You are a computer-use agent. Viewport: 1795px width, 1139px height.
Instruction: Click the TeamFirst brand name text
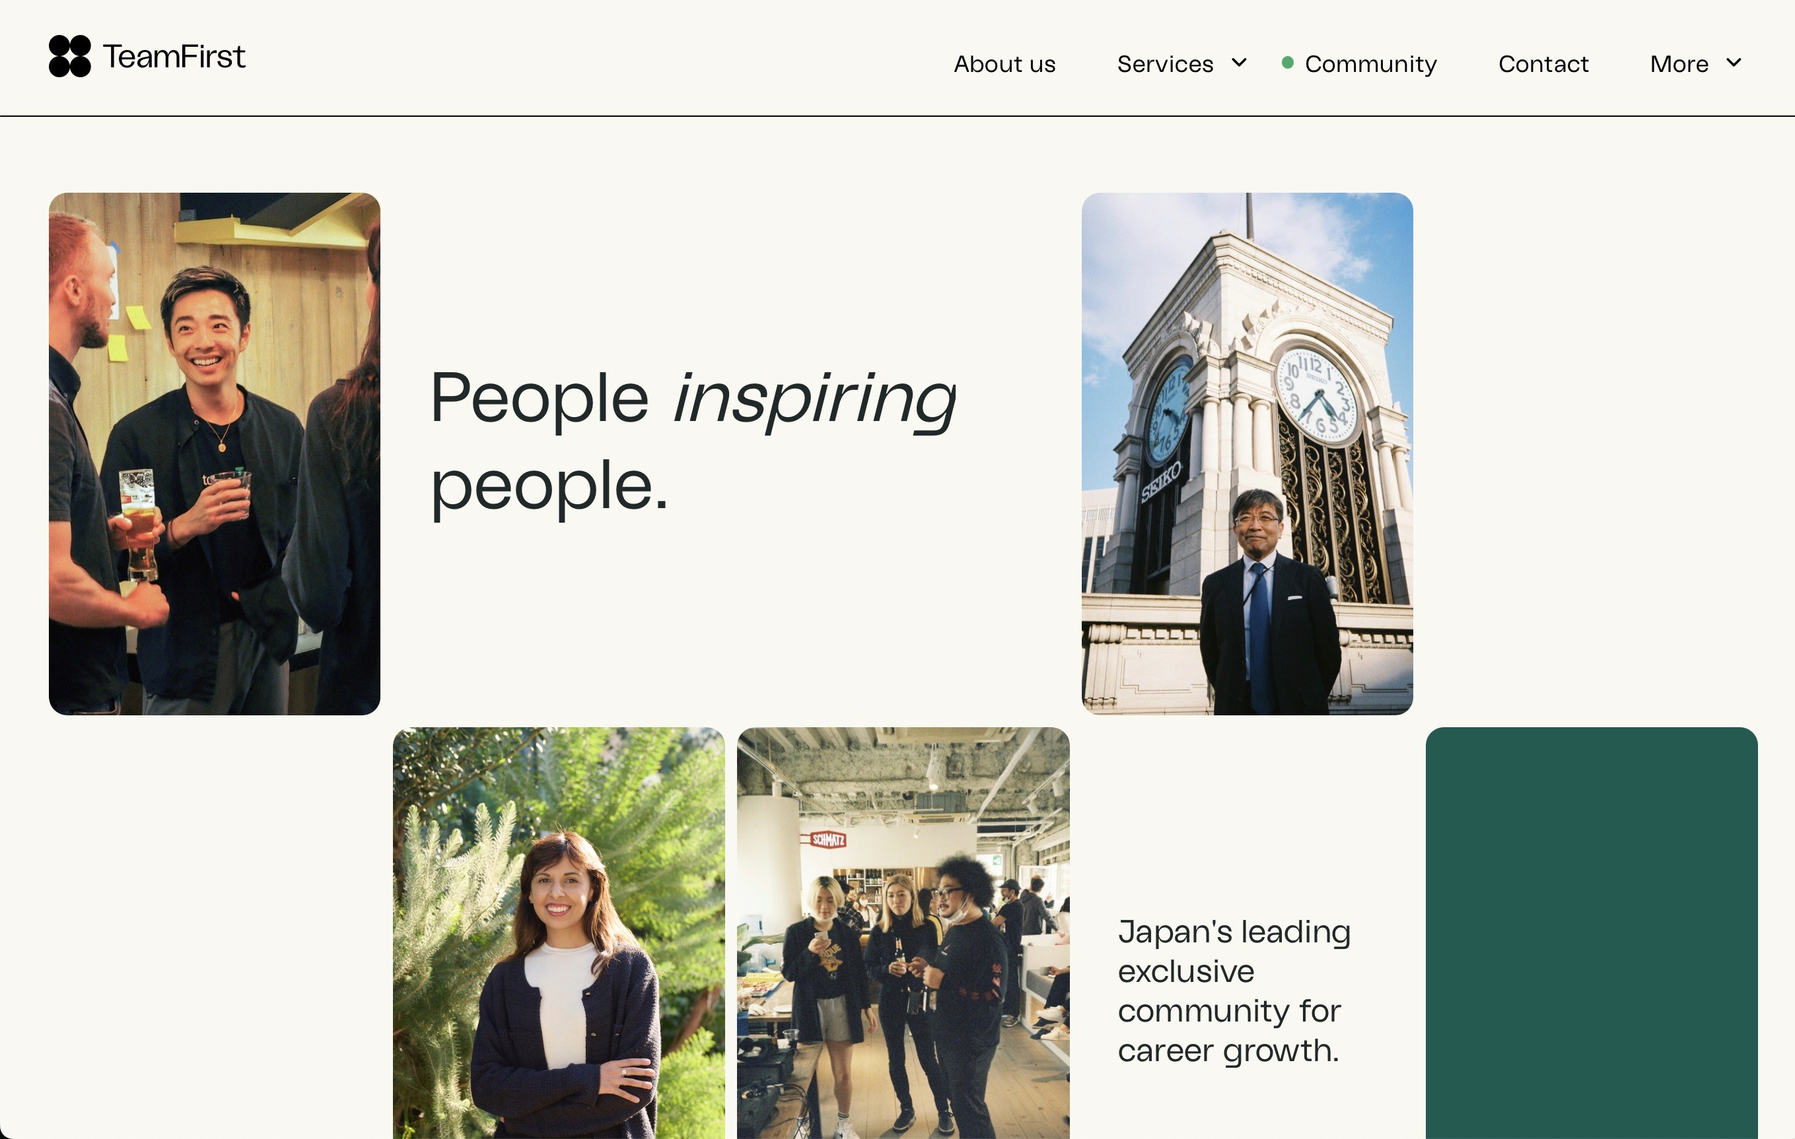coord(174,57)
